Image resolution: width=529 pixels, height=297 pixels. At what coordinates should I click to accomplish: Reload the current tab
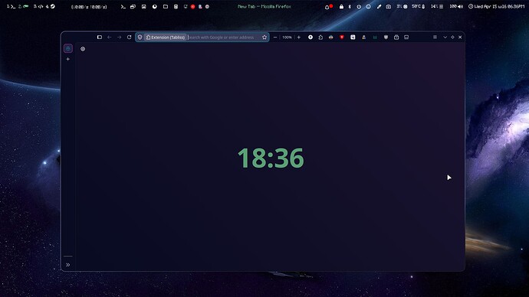point(129,37)
